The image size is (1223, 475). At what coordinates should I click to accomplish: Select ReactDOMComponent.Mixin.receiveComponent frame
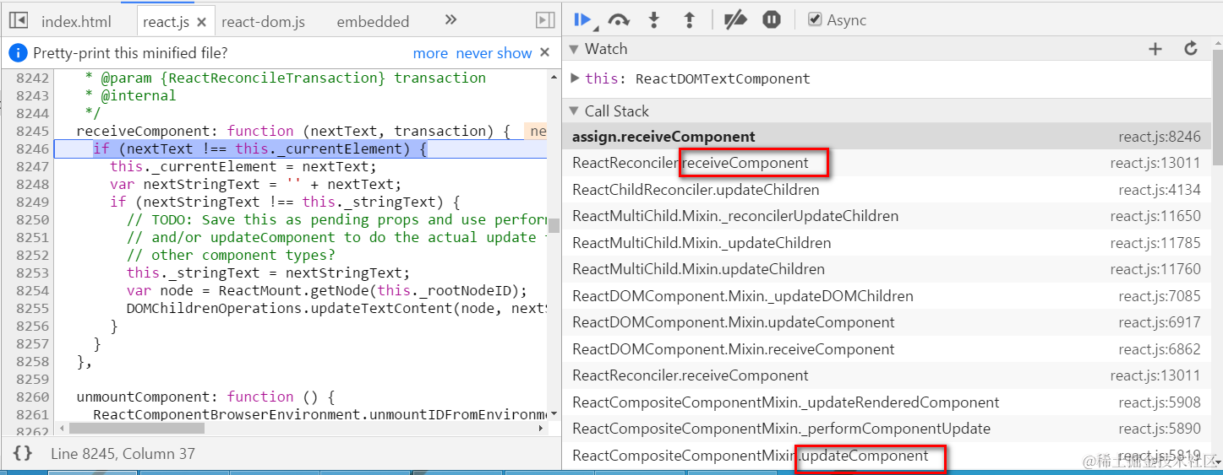pos(886,349)
